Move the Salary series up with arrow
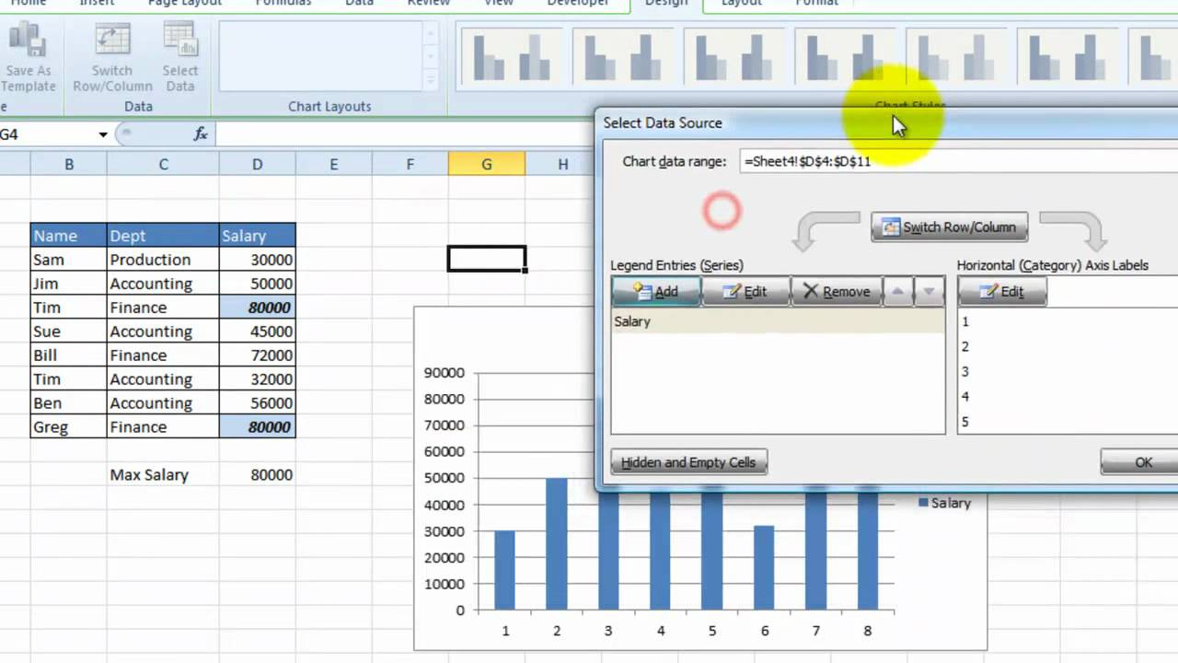The image size is (1178, 663). [x=899, y=292]
